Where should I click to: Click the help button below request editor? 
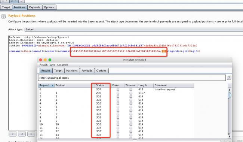coord(12,134)
